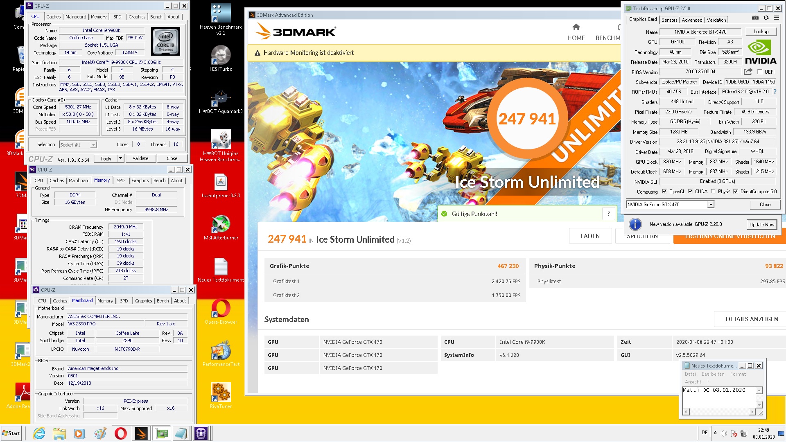Click the Internet Explorer taskbar icon
The width and height of the screenshot is (786, 442).
pyautogui.click(x=39, y=433)
